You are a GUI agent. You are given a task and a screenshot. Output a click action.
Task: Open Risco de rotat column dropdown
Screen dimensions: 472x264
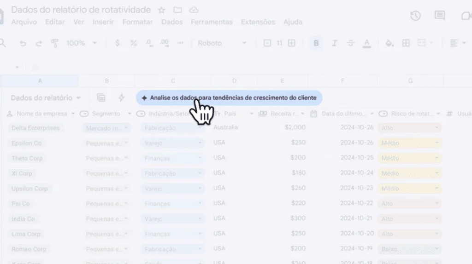(438, 114)
